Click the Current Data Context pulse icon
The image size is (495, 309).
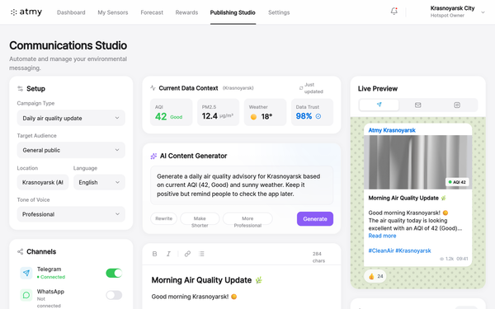pos(153,88)
